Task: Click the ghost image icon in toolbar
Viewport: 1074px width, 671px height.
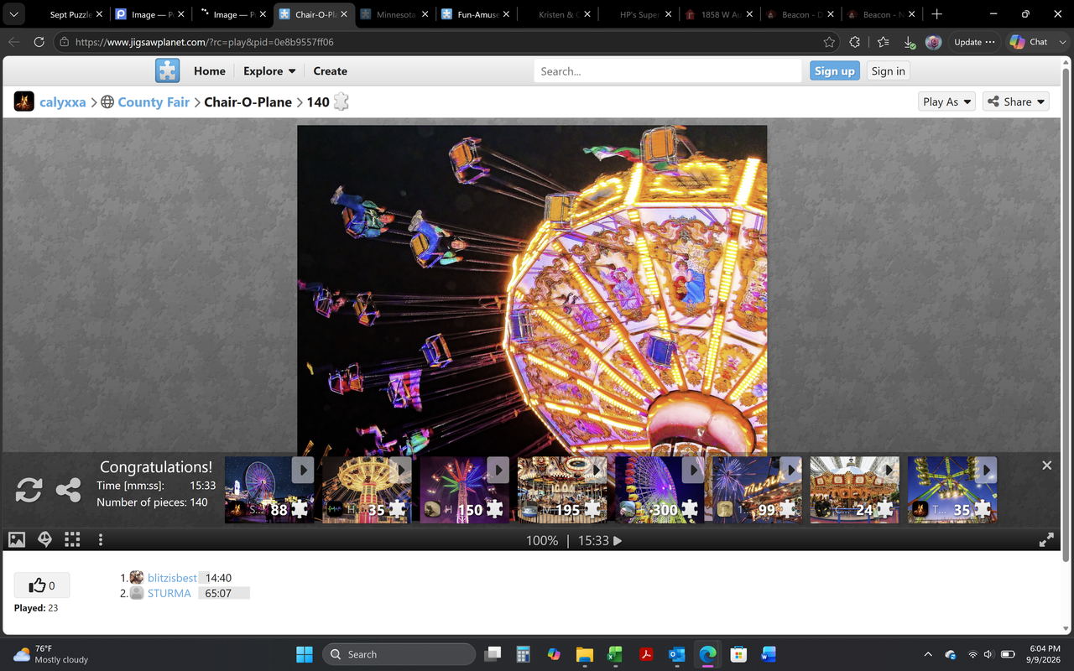Action: click(x=45, y=540)
